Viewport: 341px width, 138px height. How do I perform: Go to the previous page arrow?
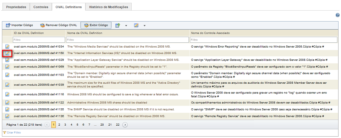47,125
